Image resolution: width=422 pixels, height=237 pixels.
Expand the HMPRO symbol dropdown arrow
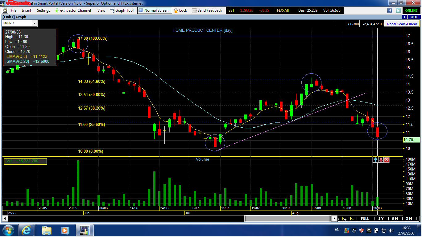[34, 23]
